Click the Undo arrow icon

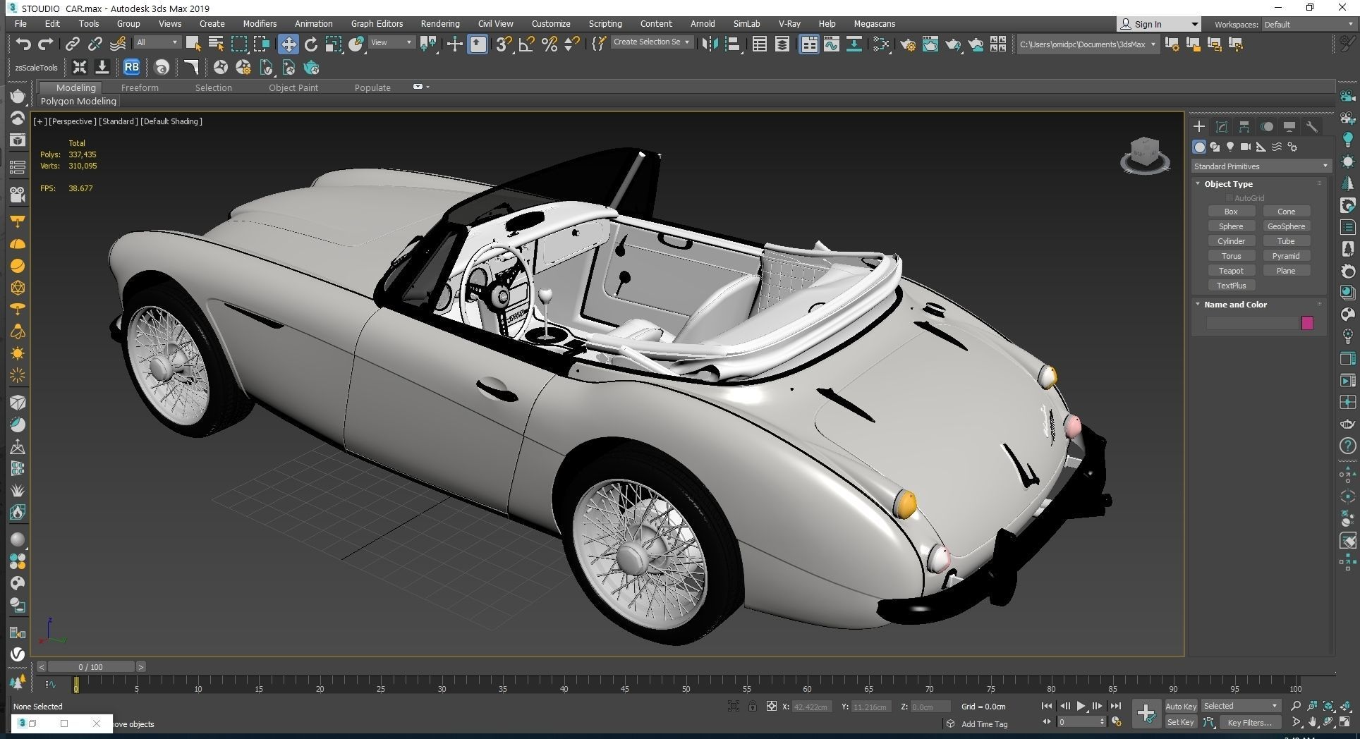coord(23,44)
